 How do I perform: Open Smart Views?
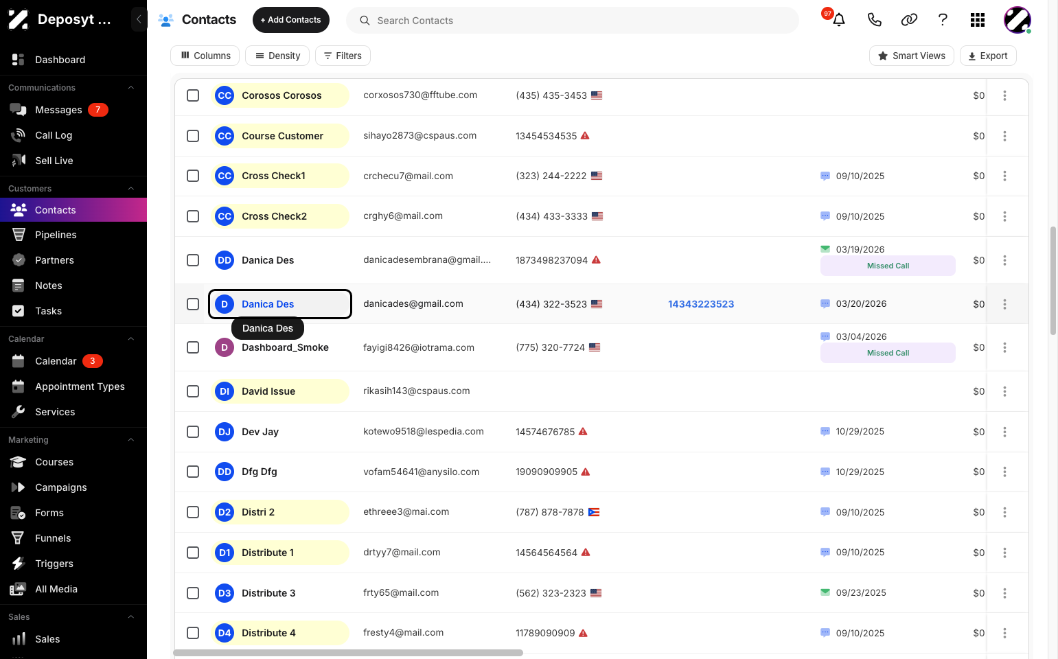pyautogui.click(x=911, y=56)
